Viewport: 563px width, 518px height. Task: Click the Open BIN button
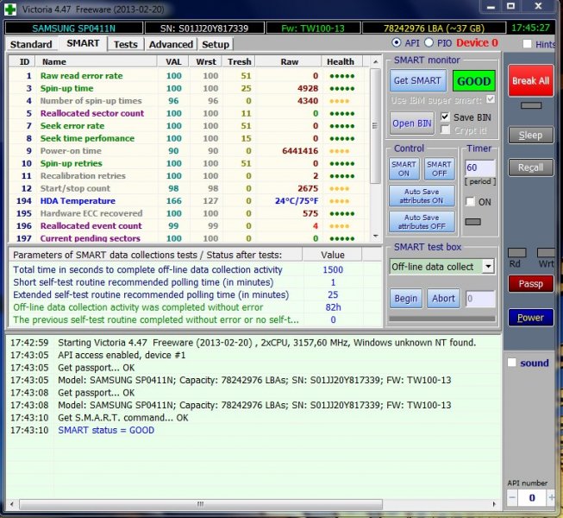tap(412, 123)
